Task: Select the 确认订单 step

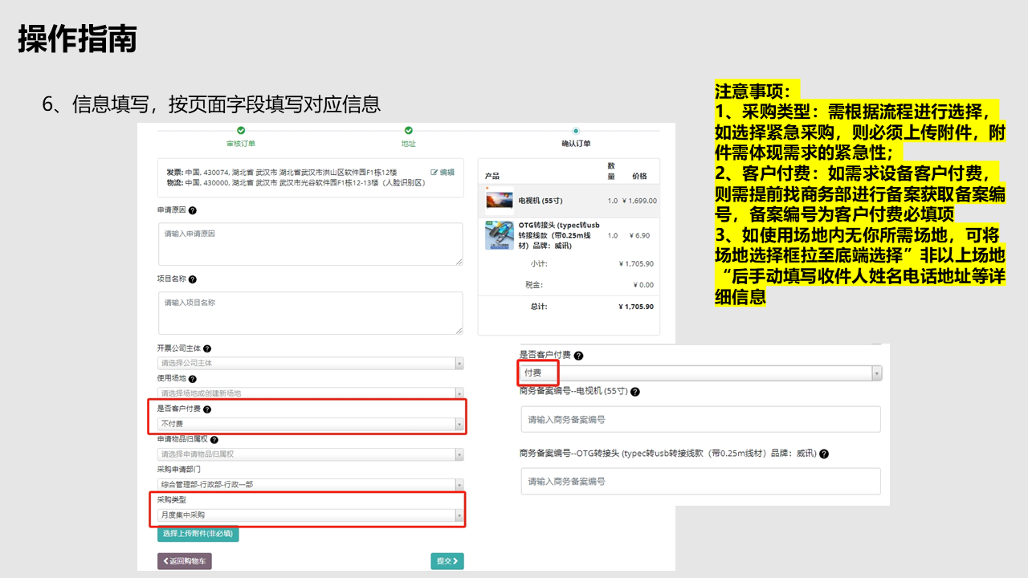Action: 575,144
